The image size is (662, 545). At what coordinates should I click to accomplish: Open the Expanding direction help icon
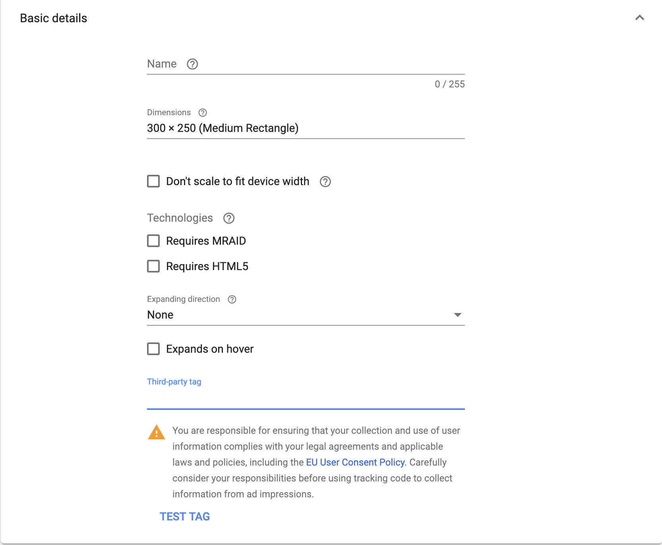coord(232,299)
